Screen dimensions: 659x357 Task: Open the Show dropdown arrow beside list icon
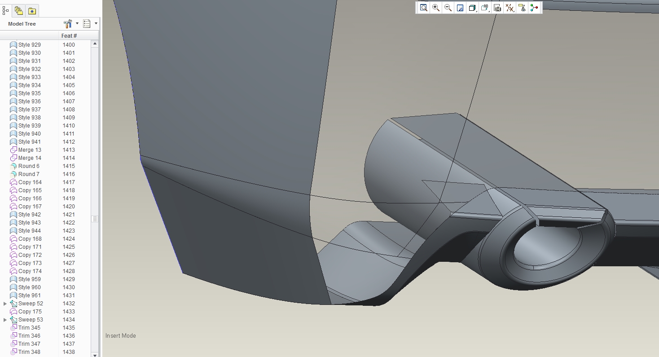(x=96, y=24)
